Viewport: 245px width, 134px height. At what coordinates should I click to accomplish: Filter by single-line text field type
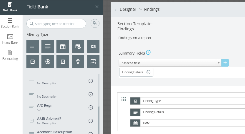[x=33, y=46]
